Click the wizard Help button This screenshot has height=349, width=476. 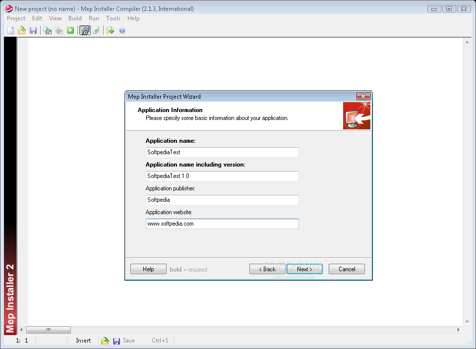pyautogui.click(x=148, y=269)
